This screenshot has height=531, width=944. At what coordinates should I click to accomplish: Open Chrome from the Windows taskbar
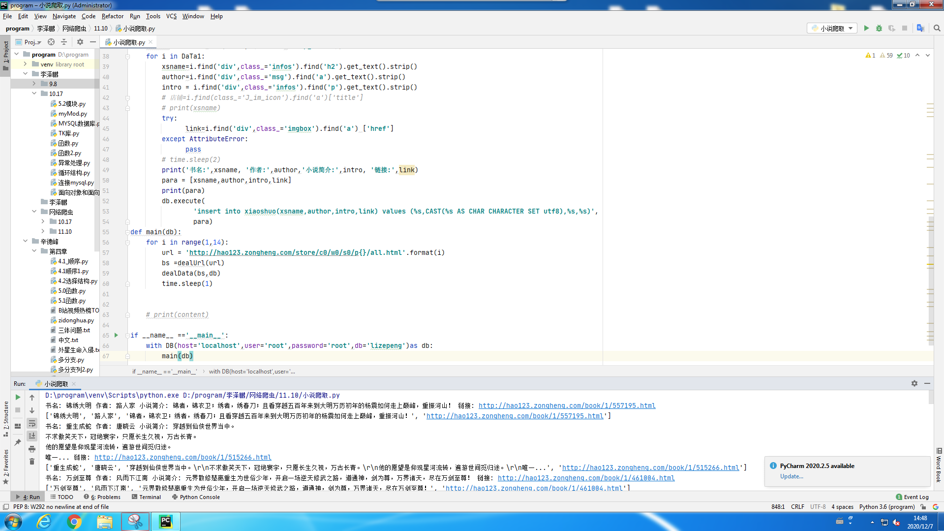point(74,521)
